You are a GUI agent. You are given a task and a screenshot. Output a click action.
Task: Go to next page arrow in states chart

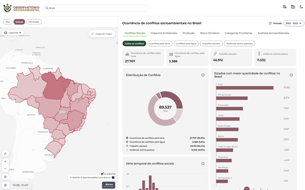268,189
